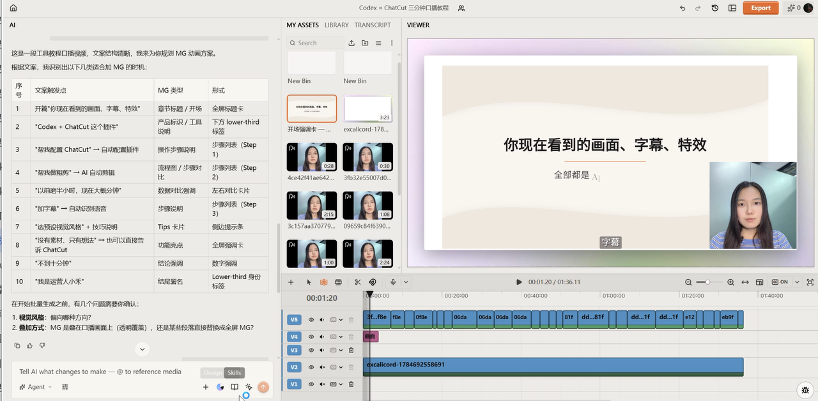Expand the Agent mode dropdown
The height and width of the screenshot is (401, 818).
(36, 387)
